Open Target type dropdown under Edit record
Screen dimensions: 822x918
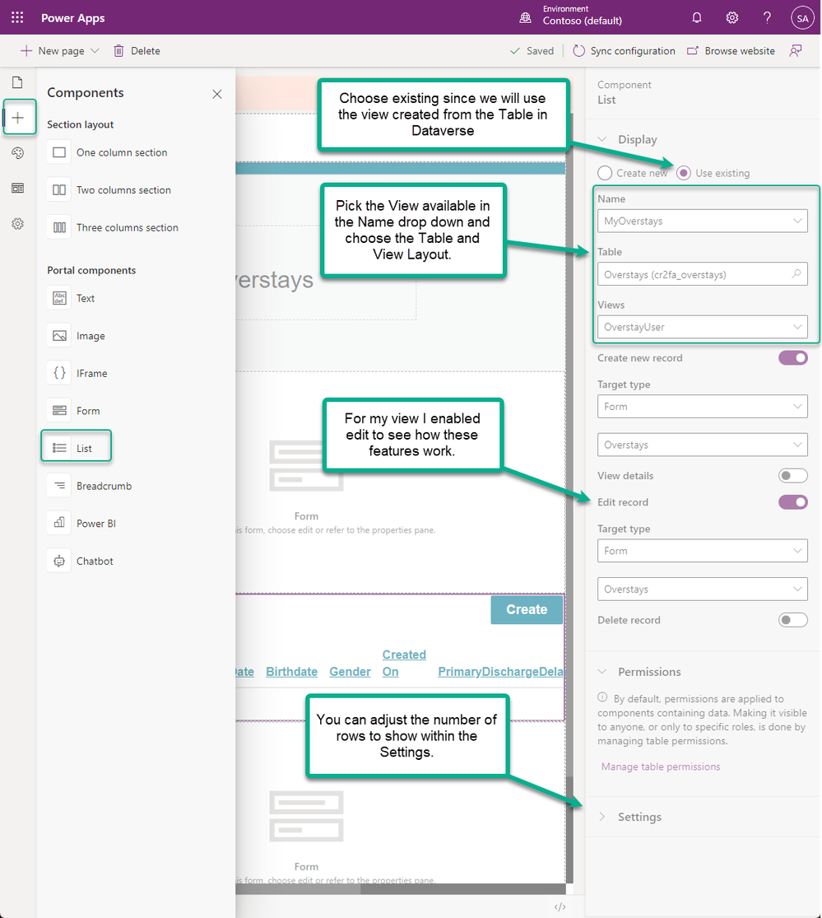click(x=702, y=550)
